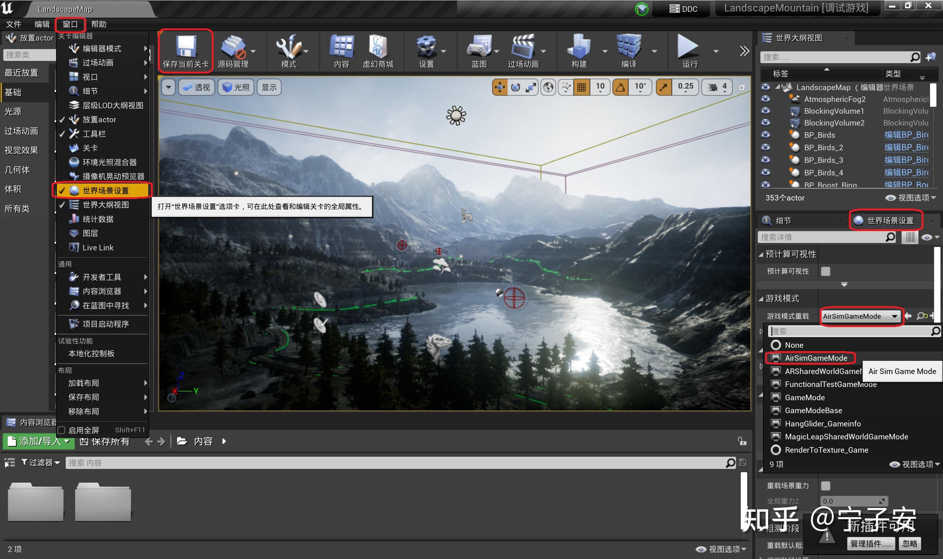Viewport: 943px width, 559px height.
Task: Toggle grid snapping icon in viewport
Action: click(581, 88)
